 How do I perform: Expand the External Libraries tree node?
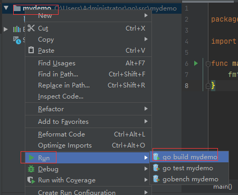(x=6, y=29)
